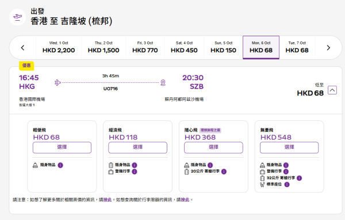The image size is (345, 220).
Task: Open 隨身物品 info icon in 輕便飛 card
Action: tap(60, 165)
